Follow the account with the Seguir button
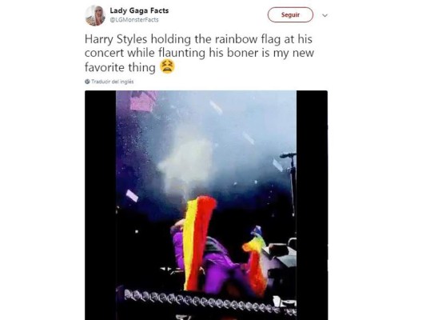Screen dimensions: 426x320 pos(290,14)
